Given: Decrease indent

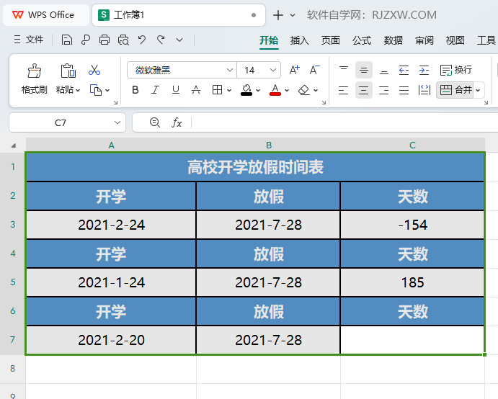Looking at the screenshot, I should [x=404, y=70].
